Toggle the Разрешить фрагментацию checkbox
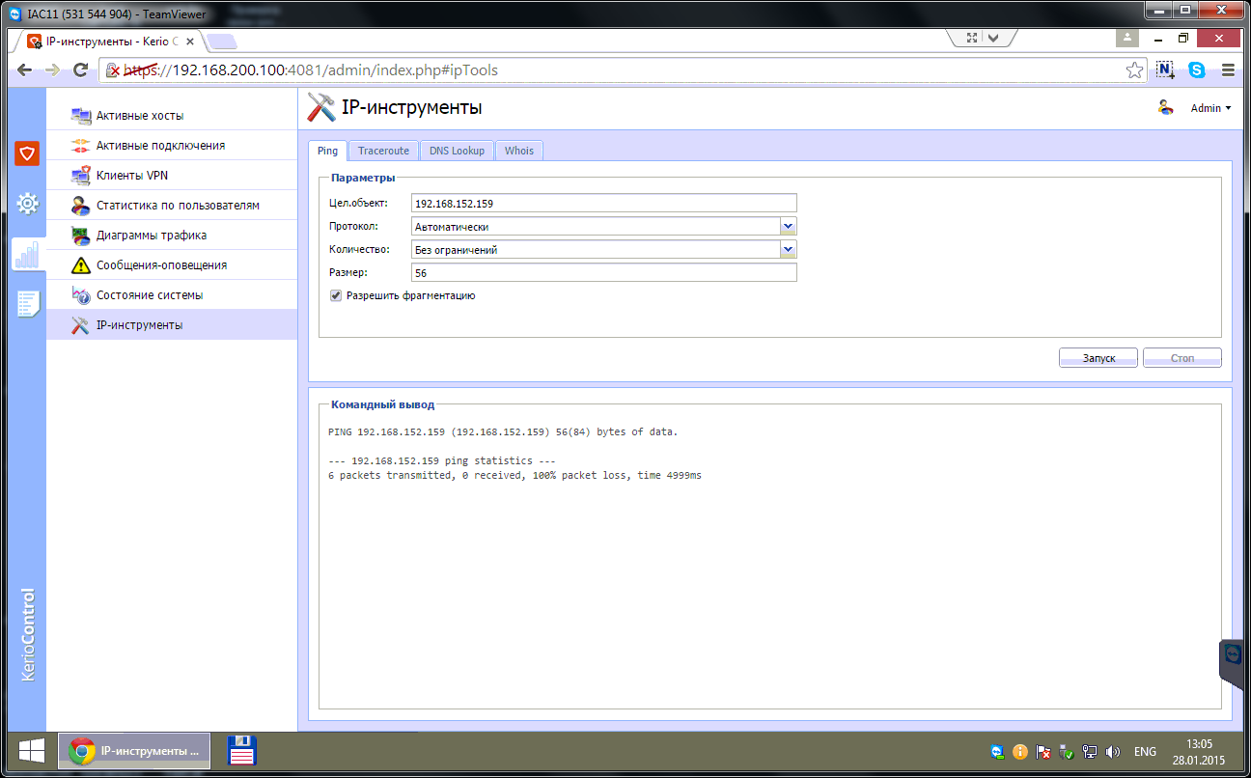This screenshot has width=1251, height=778. click(336, 296)
